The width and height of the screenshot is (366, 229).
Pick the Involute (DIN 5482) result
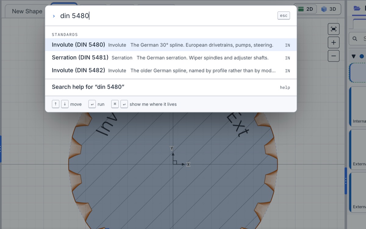coord(171,71)
